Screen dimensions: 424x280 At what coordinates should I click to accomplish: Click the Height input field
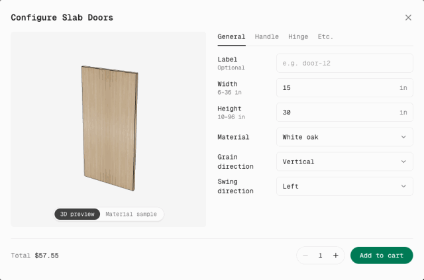point(344,113)
